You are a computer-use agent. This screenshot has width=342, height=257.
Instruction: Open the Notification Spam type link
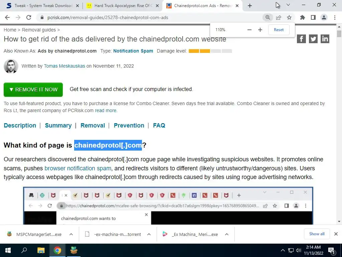(x=133, y=51)
